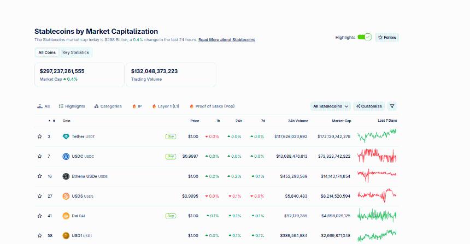
Task: Switch to the Key Statistics tab
Action: [x=75, y=52]
